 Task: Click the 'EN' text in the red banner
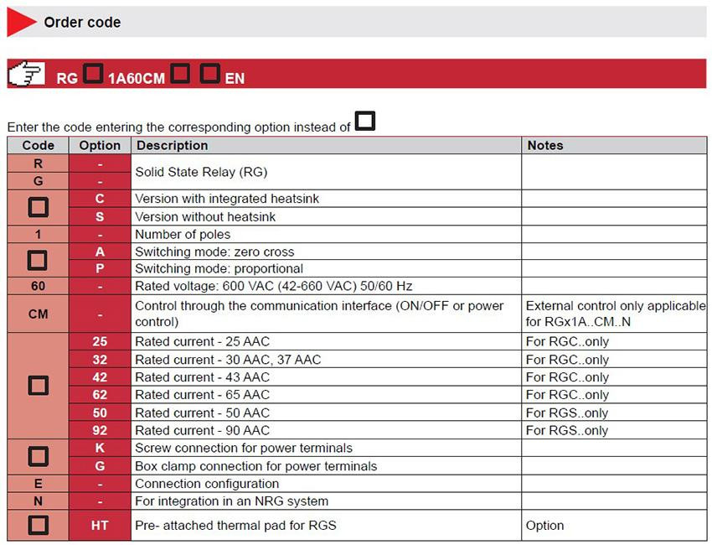[x=235, y=78]
